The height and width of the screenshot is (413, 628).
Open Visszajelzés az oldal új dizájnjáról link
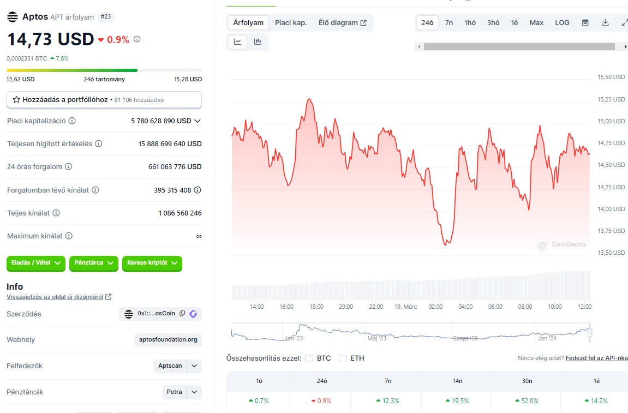(x=55, y=297)
